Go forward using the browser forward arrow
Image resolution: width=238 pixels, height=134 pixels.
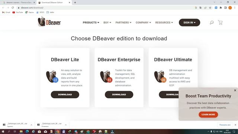click(x=8, y=7)
